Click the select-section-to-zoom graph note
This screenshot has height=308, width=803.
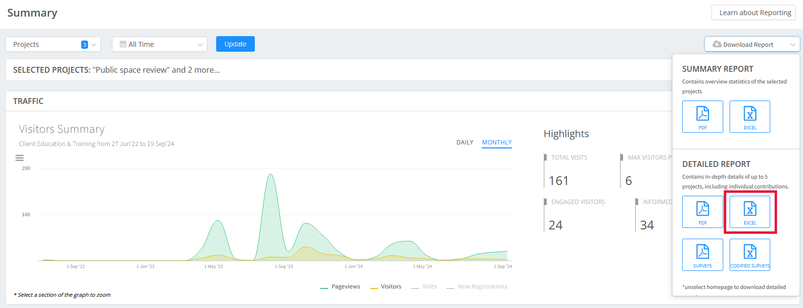click(62, 295)
